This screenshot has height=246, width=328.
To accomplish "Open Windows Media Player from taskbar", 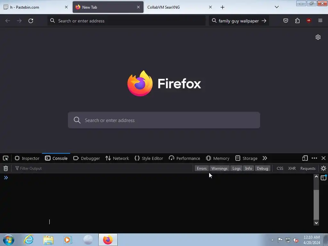I will pyautogui.click(x=68, y=240).
